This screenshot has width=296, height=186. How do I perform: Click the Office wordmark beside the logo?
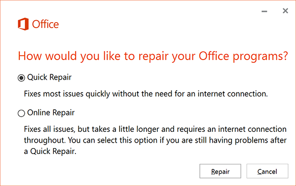[x=45, y=24]
